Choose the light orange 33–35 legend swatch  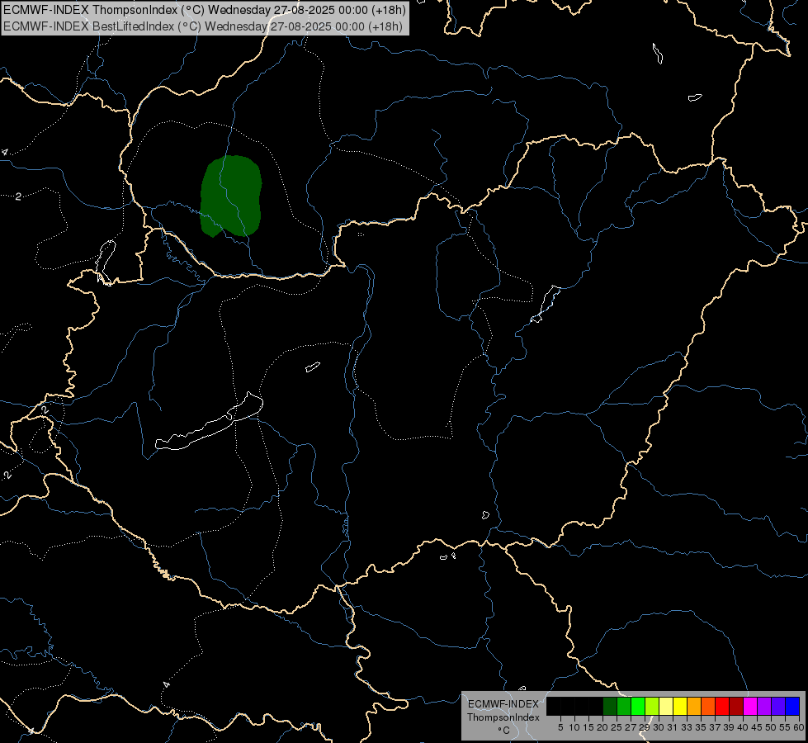694,706
